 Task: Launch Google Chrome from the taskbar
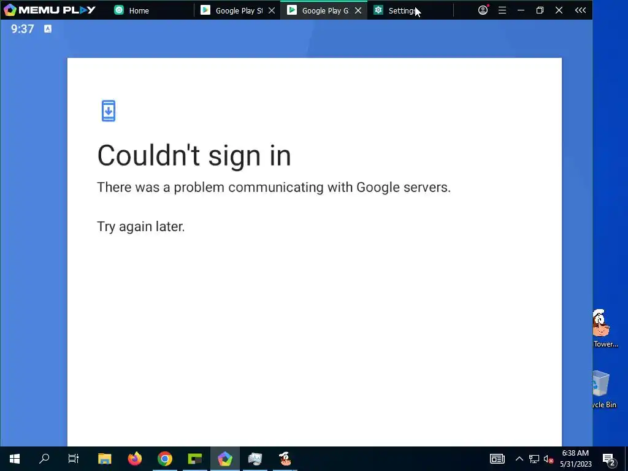(164, 459)
